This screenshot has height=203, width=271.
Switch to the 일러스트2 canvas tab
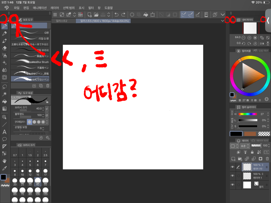click(x=62, y=21)
